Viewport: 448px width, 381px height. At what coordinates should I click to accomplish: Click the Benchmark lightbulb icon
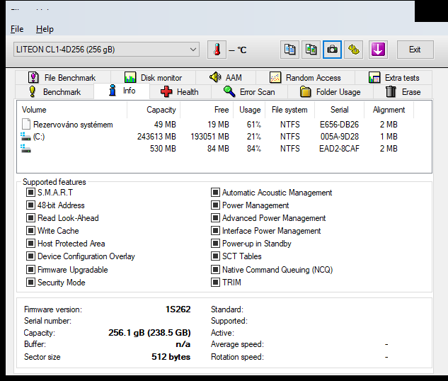tap(33, 92)
